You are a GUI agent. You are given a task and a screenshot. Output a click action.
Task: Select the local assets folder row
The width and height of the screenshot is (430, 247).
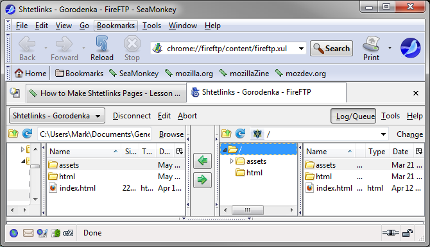pyautogui.click(x=116, y=165)
